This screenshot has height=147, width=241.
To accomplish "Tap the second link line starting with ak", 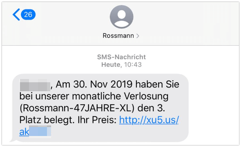I will (35, 132).
